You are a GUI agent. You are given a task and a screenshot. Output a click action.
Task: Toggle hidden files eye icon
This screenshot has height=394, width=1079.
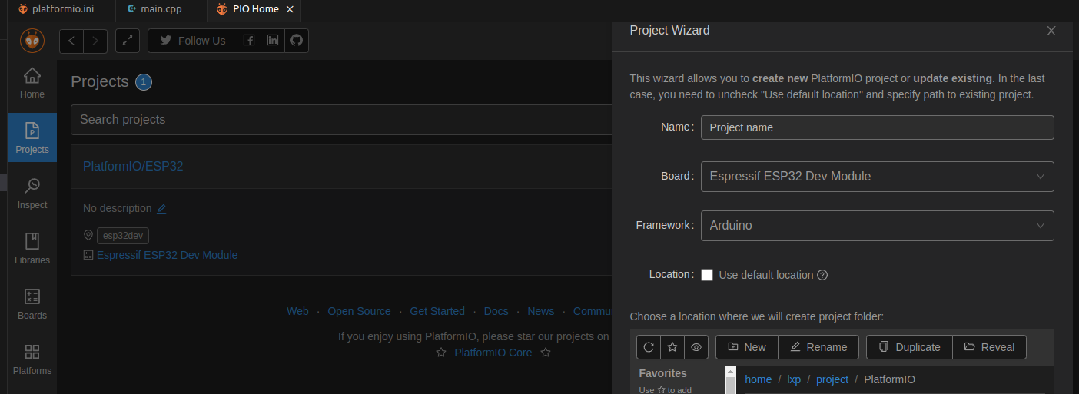tap(696, 347)
